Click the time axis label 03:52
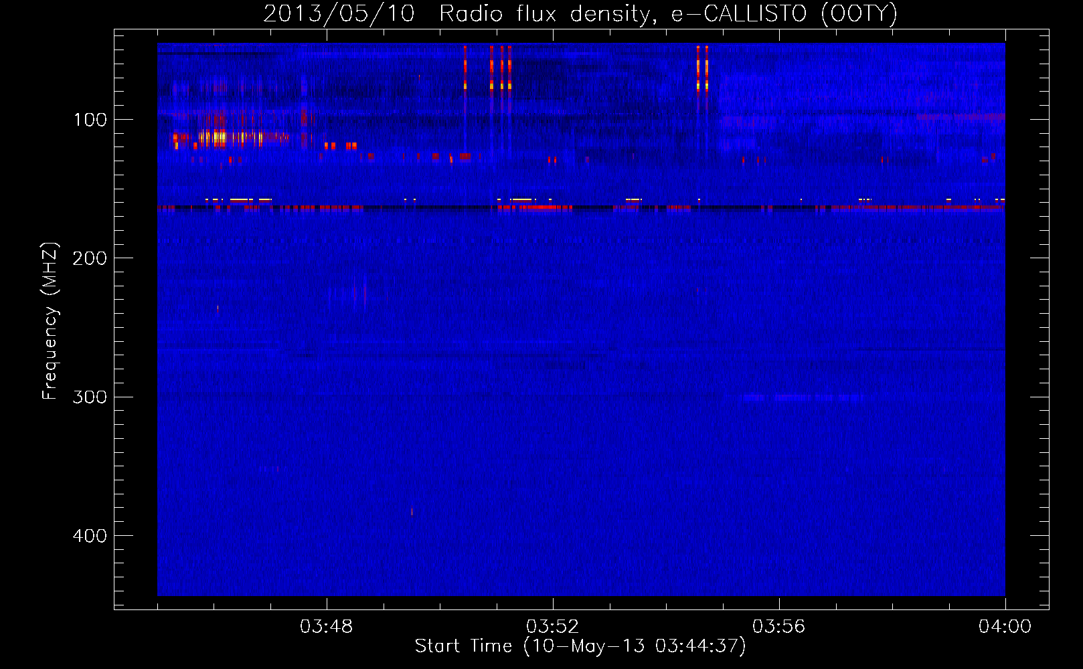 tap(553, 627)
